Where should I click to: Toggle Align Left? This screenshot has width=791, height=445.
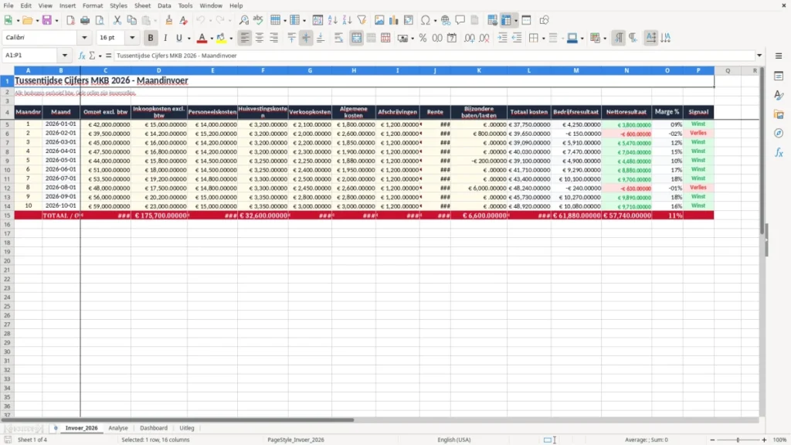(245, 38)
